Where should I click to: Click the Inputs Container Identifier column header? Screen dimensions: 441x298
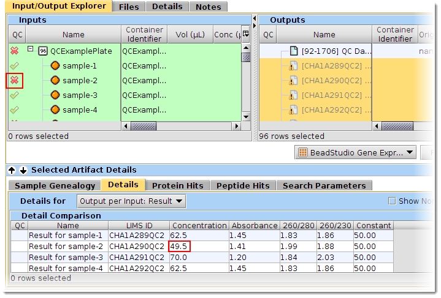[144, 34]
